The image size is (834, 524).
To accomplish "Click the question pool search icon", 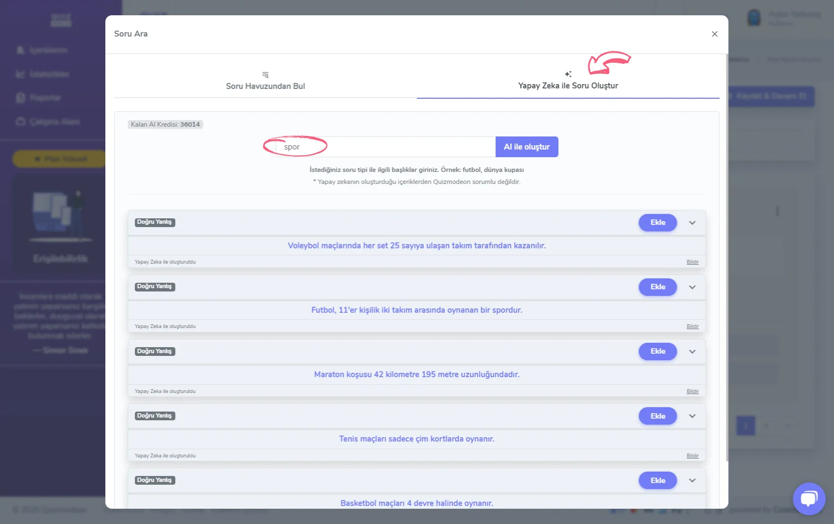I will click(265, 75).
